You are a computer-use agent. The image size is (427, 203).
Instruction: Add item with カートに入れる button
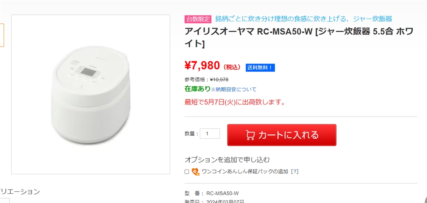click(282, 135)
